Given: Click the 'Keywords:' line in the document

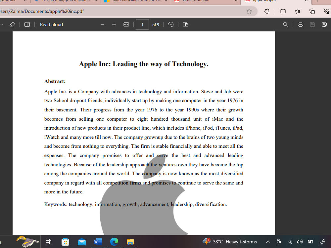Looking at the screenshot, I should pyautogui.click(x=135, y=204).
